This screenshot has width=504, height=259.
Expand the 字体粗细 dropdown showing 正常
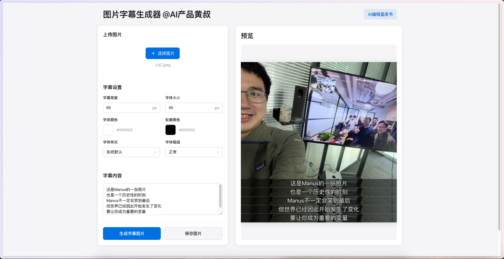194,152
